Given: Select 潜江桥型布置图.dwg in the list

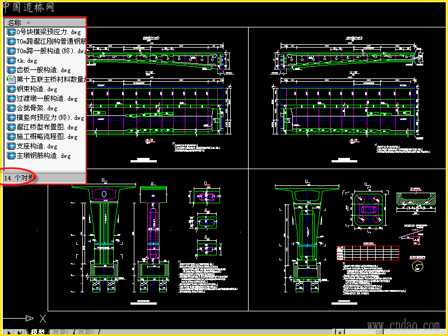Looking at the screenshot, I should pos(43,127).
